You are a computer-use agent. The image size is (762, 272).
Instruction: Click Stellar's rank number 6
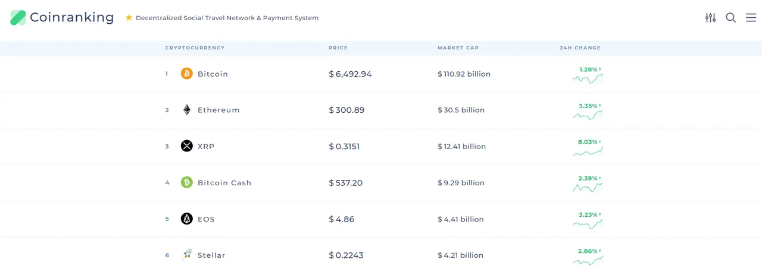click(167, 255)
